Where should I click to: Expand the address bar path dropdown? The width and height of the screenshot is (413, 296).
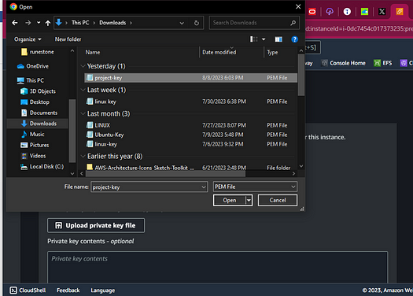(182, 23)
